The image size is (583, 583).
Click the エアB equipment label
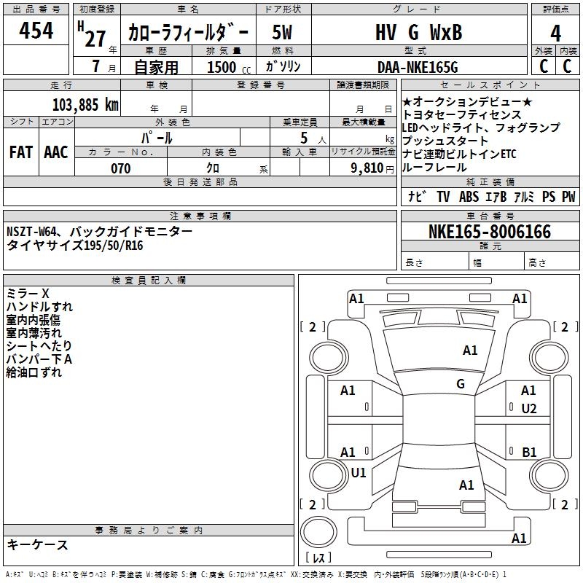[496, 196]
